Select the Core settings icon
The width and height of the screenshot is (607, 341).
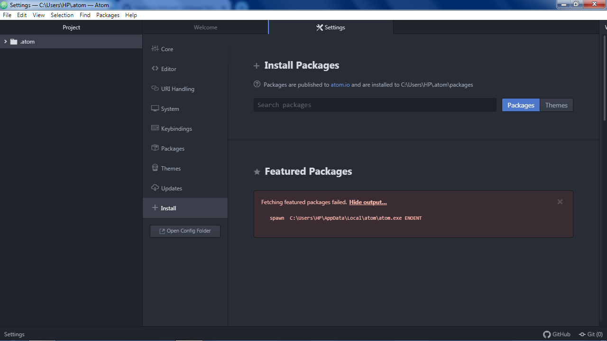tap(155, 48)
